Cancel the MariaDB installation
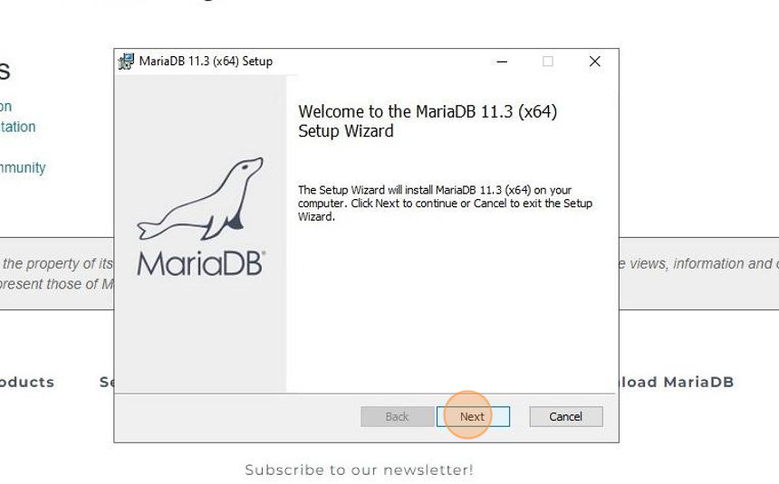This screenshot has width=779, height=484. tap(566, 416)
